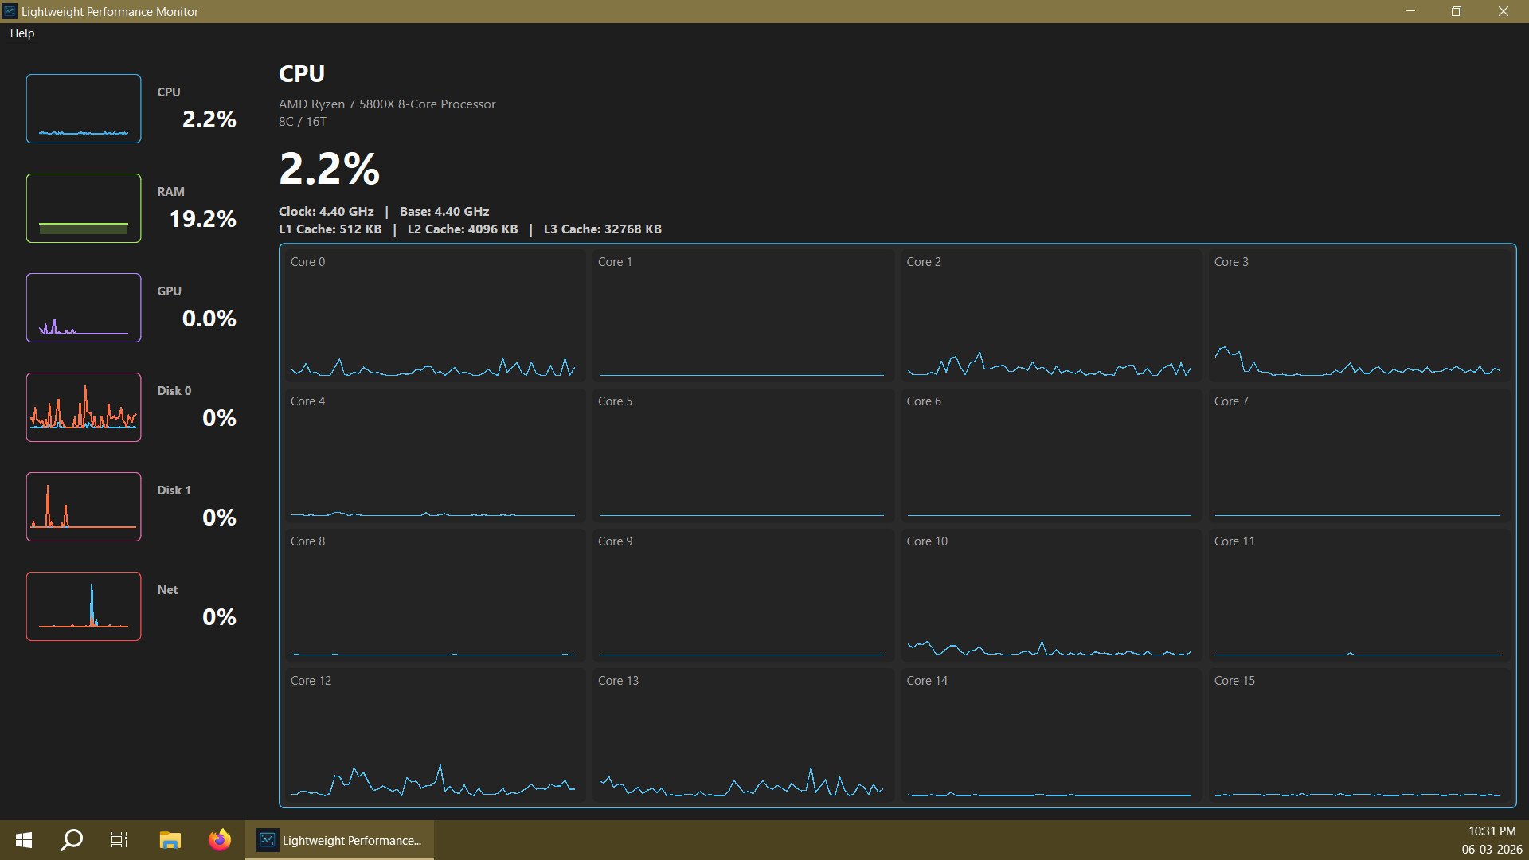Image resolution: width=1529 pixels, height=860 pixels.
Task: Click the large 2.2% CPU usage figure
Action: [330, 169]
